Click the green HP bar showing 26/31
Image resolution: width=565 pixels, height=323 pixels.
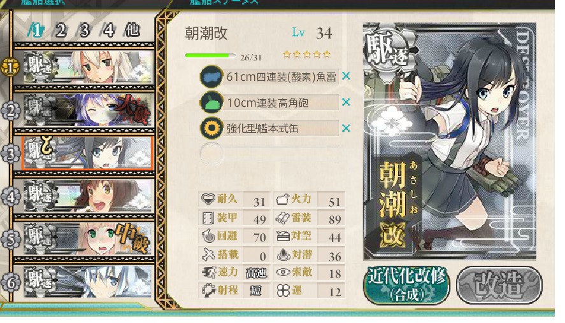[x=210, y=56]
